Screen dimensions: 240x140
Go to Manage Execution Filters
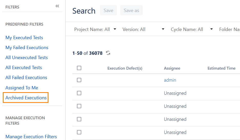tap(31, 137)
